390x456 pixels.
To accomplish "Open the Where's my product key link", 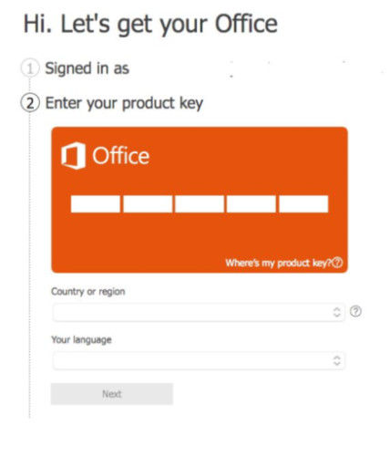I will [x=278, y=263].
